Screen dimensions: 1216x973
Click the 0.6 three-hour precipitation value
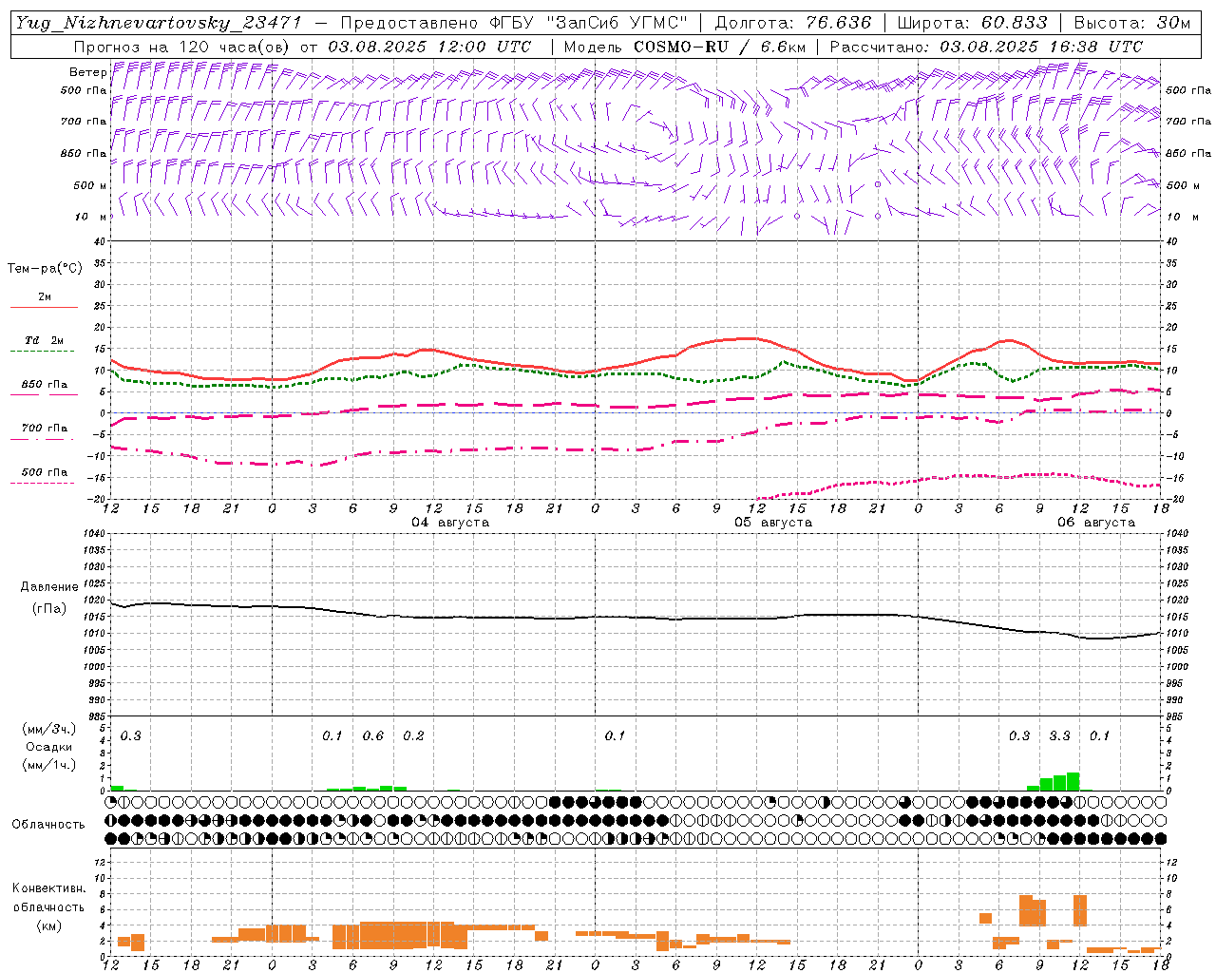(x=373, y=735)
